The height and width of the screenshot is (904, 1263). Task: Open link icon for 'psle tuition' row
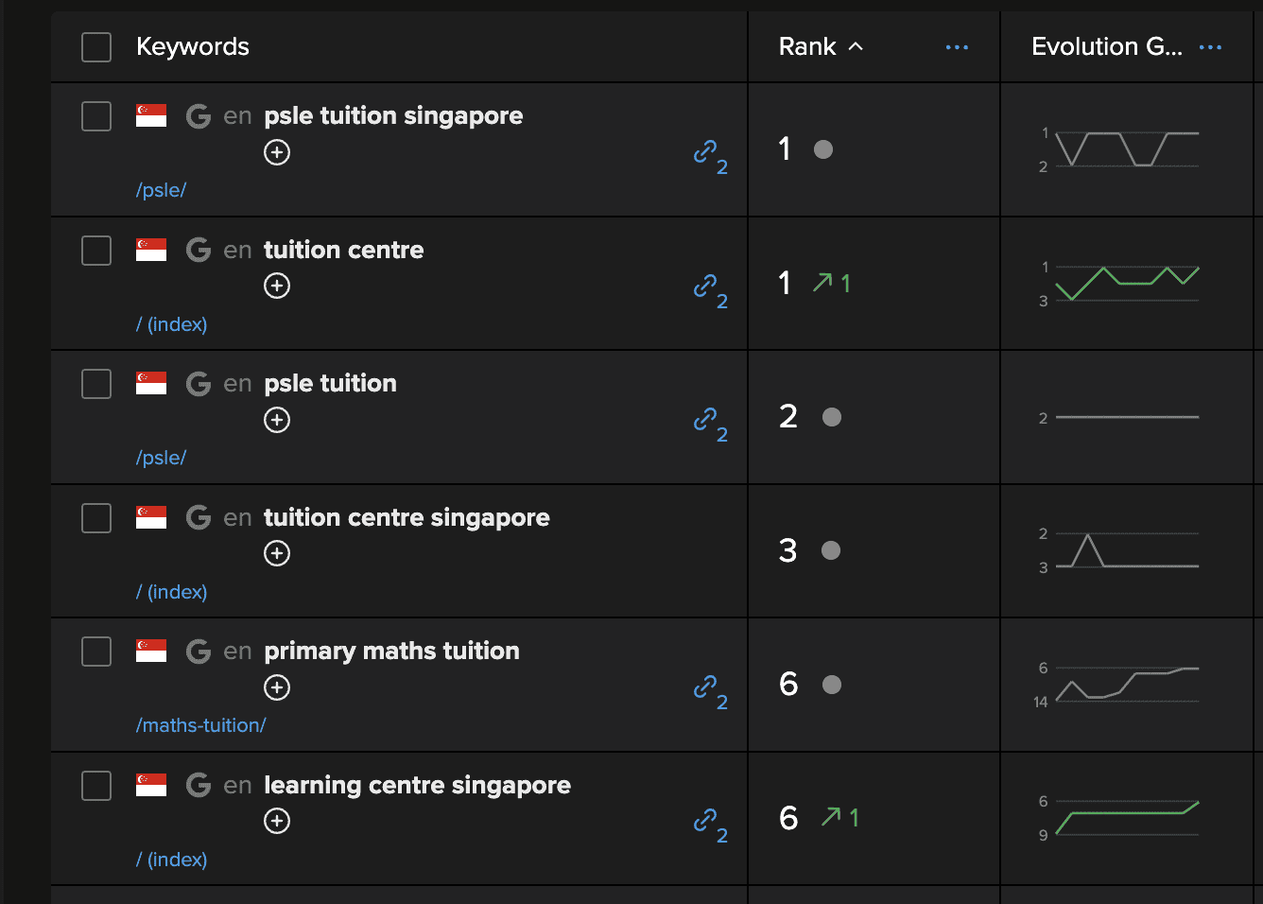[x=705, y=419]
